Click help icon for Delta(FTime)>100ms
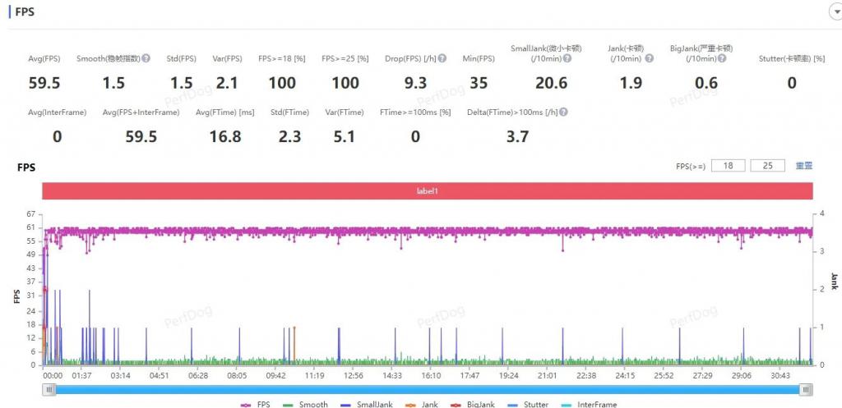 [x=564, y=112]
